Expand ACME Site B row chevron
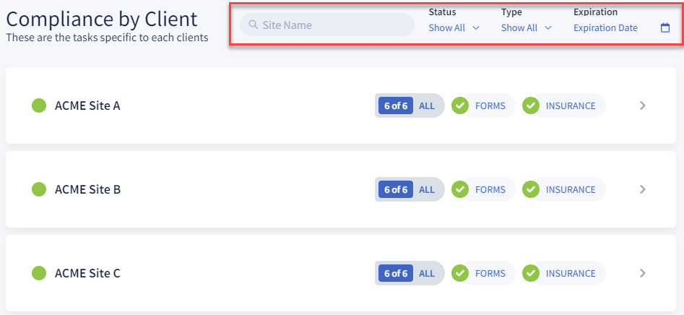This screenshot has height=315, width=684. click(x=643, y=189)
